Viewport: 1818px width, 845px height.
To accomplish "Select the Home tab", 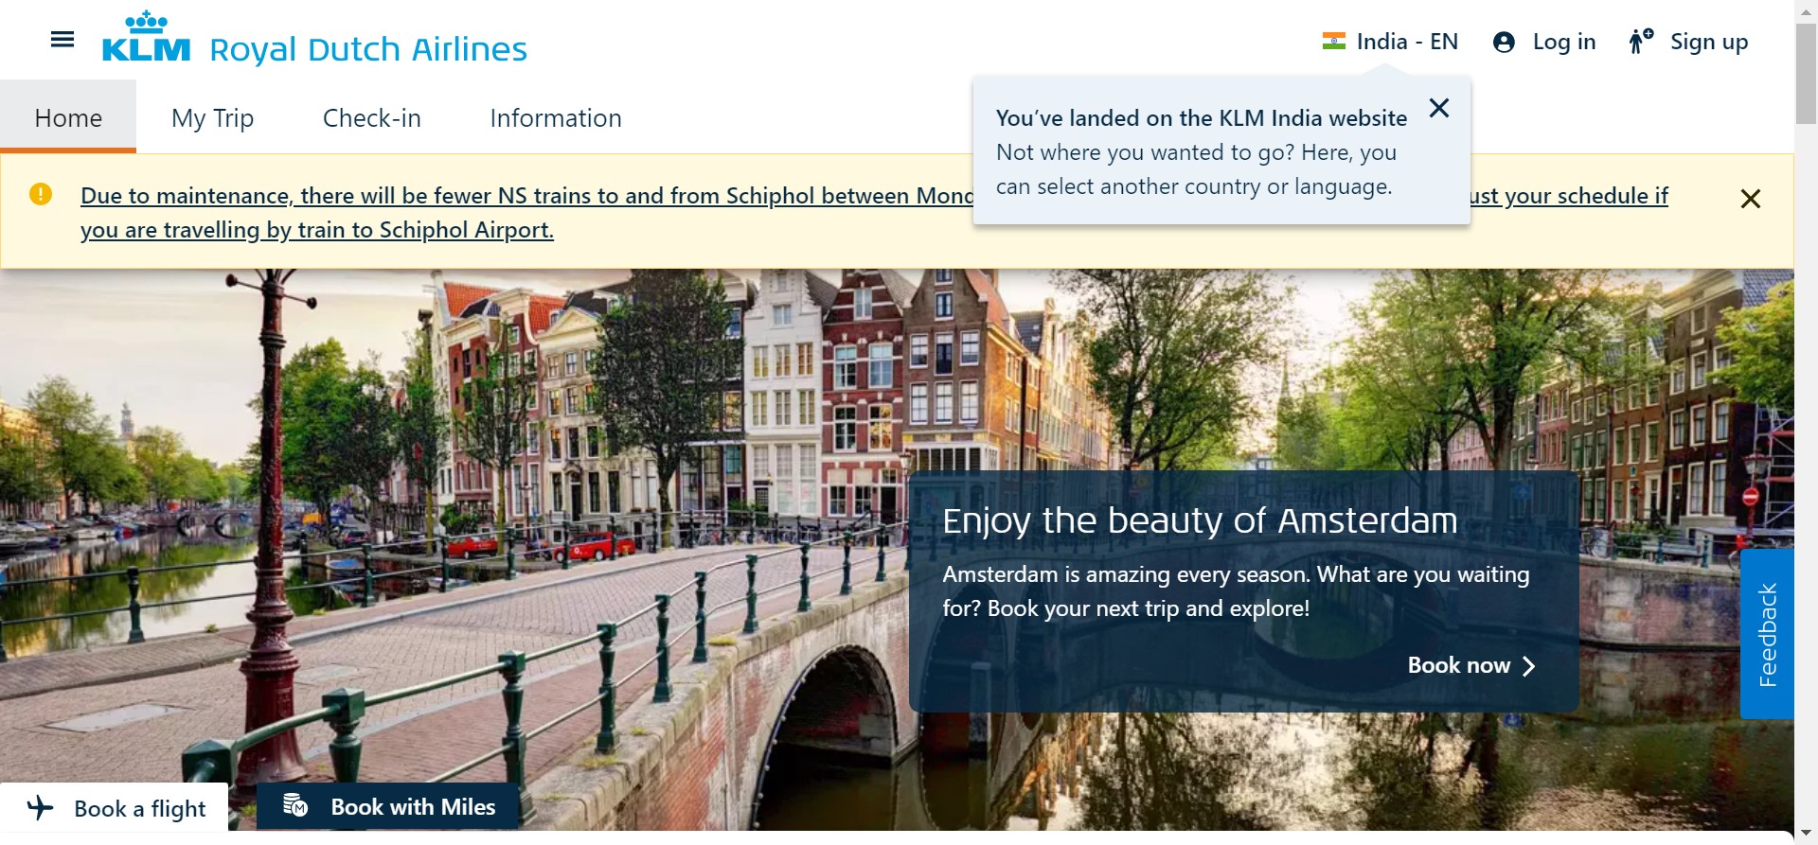I will tap(68, 118).
